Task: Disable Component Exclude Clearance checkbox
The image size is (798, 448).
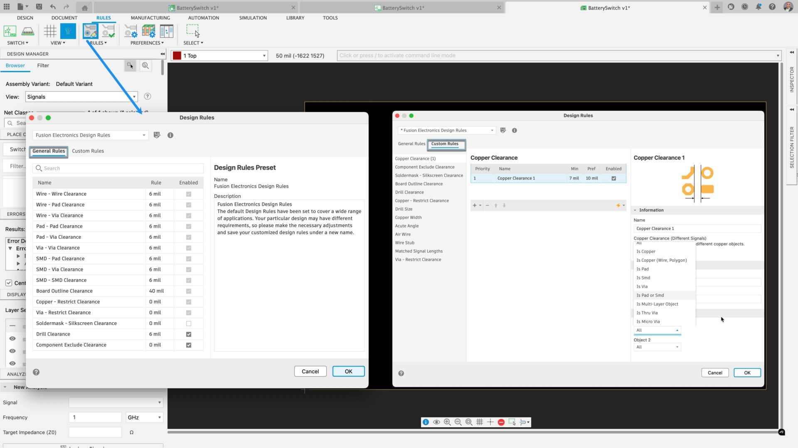Action: (x=189, y=345)
